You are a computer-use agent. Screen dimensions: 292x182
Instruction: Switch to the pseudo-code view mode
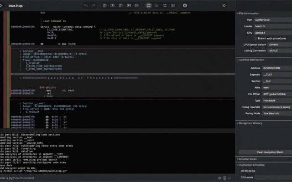click(x=165, y=5)
